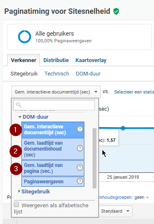Click the green verified shield icon
The width and height of the screenshot is (154, 224).
(x=116, y=11)
